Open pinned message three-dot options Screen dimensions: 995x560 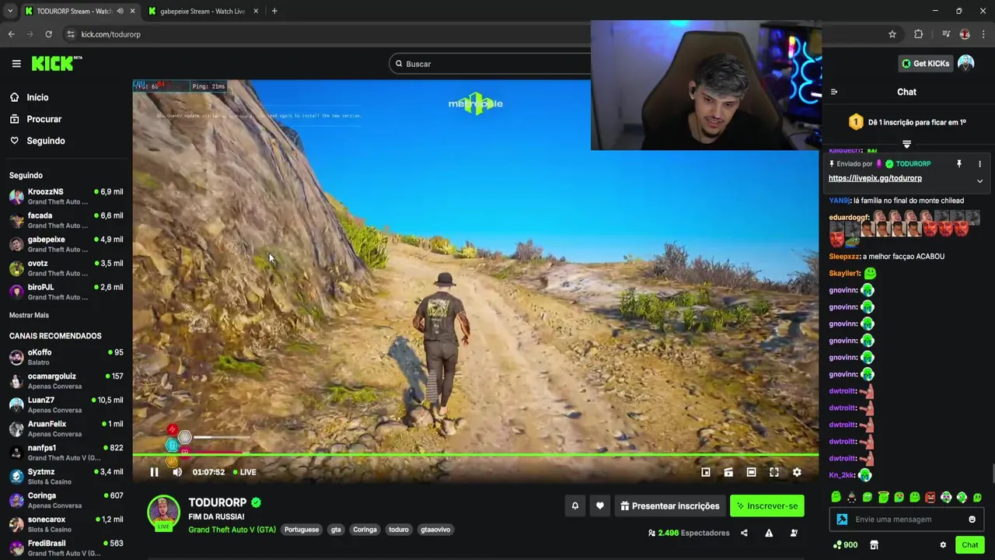979,164
